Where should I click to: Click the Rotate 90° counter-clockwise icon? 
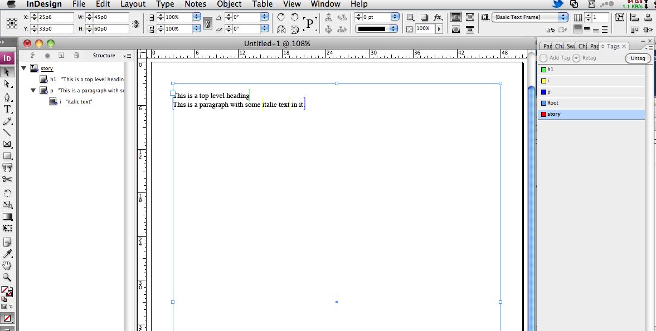point(294,17)
